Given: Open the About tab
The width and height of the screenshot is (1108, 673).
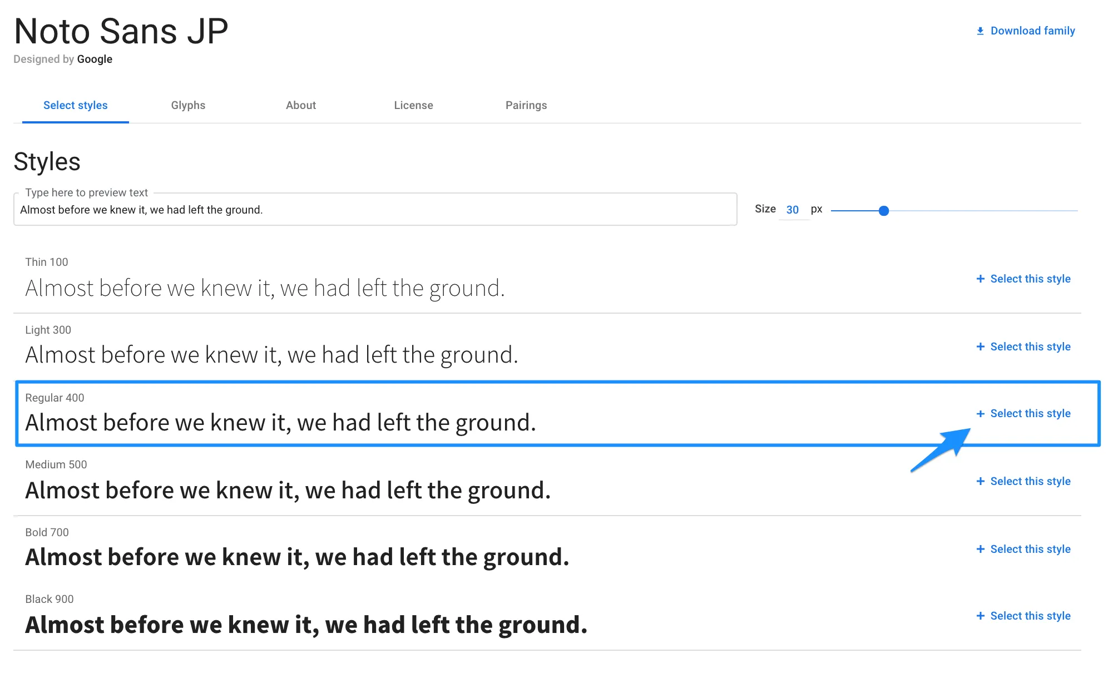Looking at the screenshot, I should [x=301, y=105].
